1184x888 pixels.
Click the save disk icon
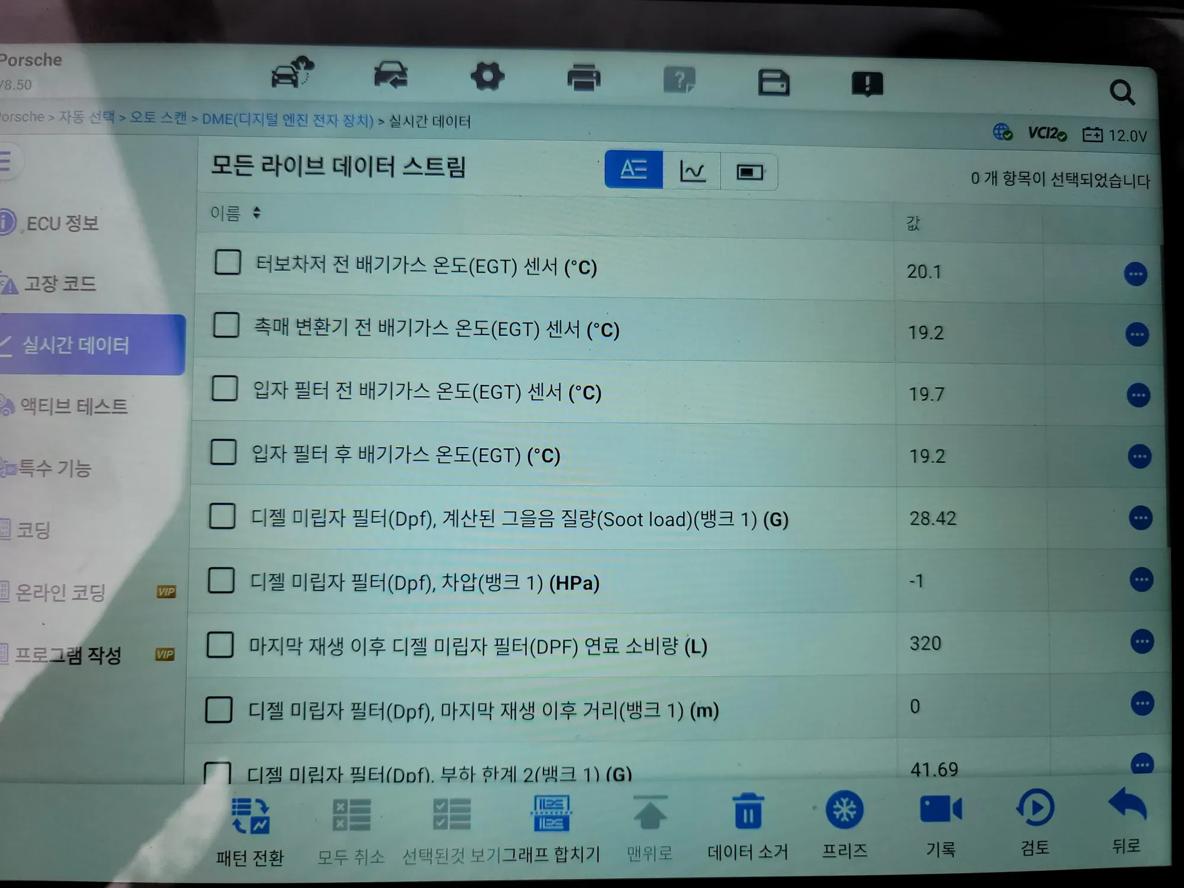tap(774, 82)
